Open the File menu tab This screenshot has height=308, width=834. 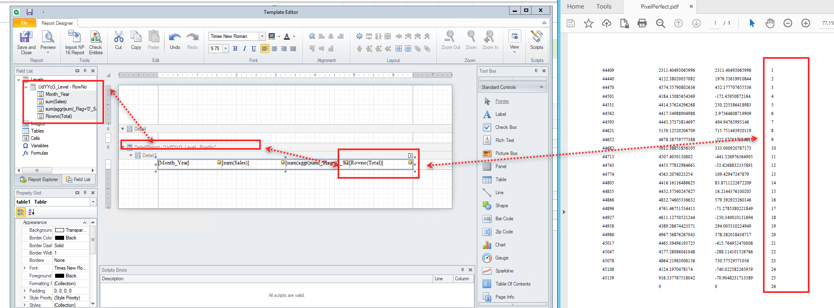coord(24,23)
